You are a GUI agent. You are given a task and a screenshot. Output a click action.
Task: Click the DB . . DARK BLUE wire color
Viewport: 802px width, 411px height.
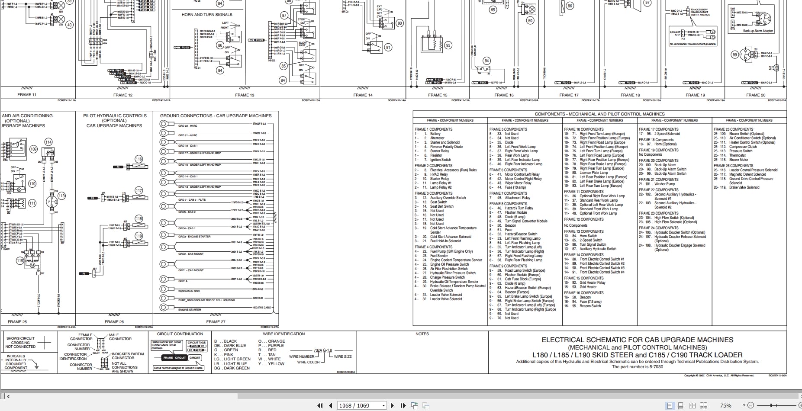(230, 346)
